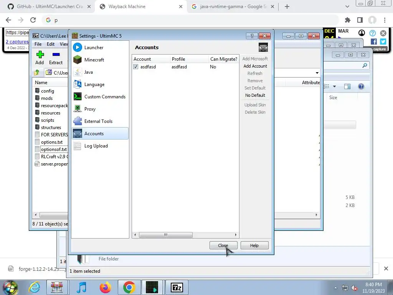Open the Log Upload settings page
Screen dimensions: 393x295
point(100,146)
